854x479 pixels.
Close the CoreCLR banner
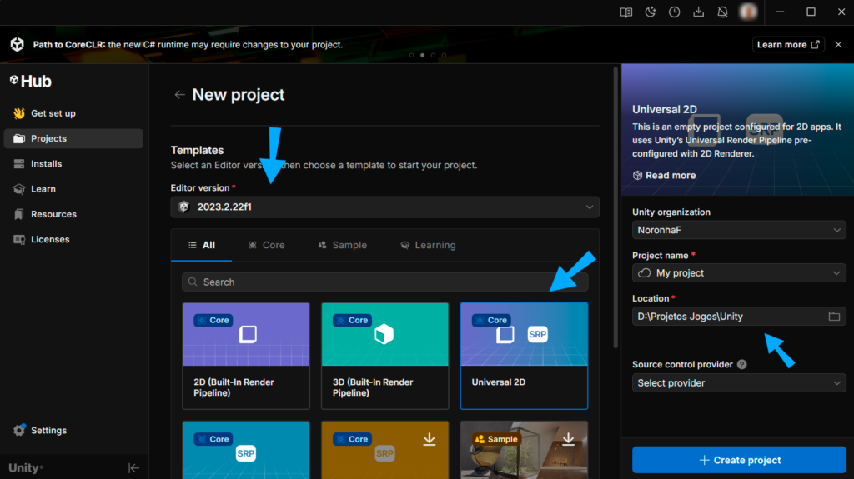click(838, 45)
